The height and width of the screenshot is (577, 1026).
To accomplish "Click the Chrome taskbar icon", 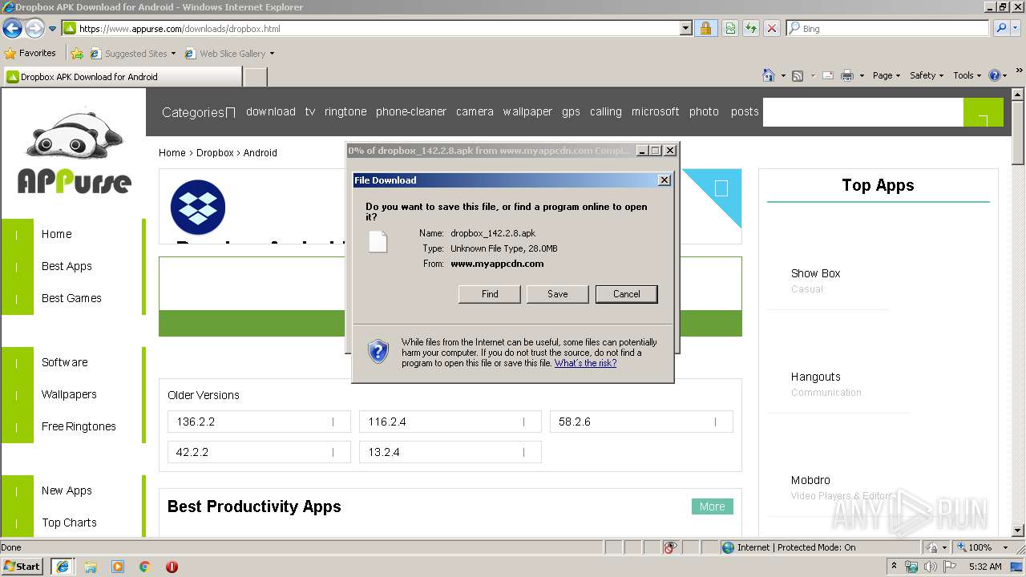I will [x=145, y=567].
